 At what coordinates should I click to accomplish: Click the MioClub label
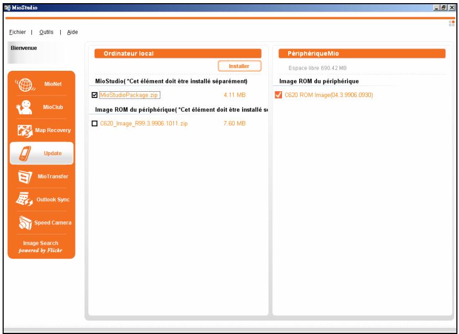(53, 107)
